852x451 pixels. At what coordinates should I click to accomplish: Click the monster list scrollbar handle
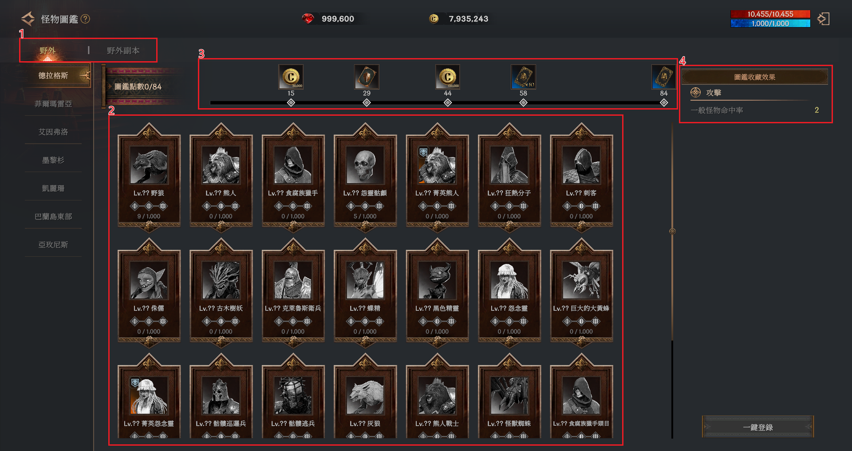672,231
